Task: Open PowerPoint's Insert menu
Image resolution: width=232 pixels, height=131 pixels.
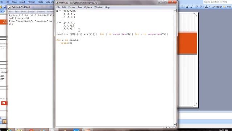Action: pyautogui.click(x=22, y=2)
